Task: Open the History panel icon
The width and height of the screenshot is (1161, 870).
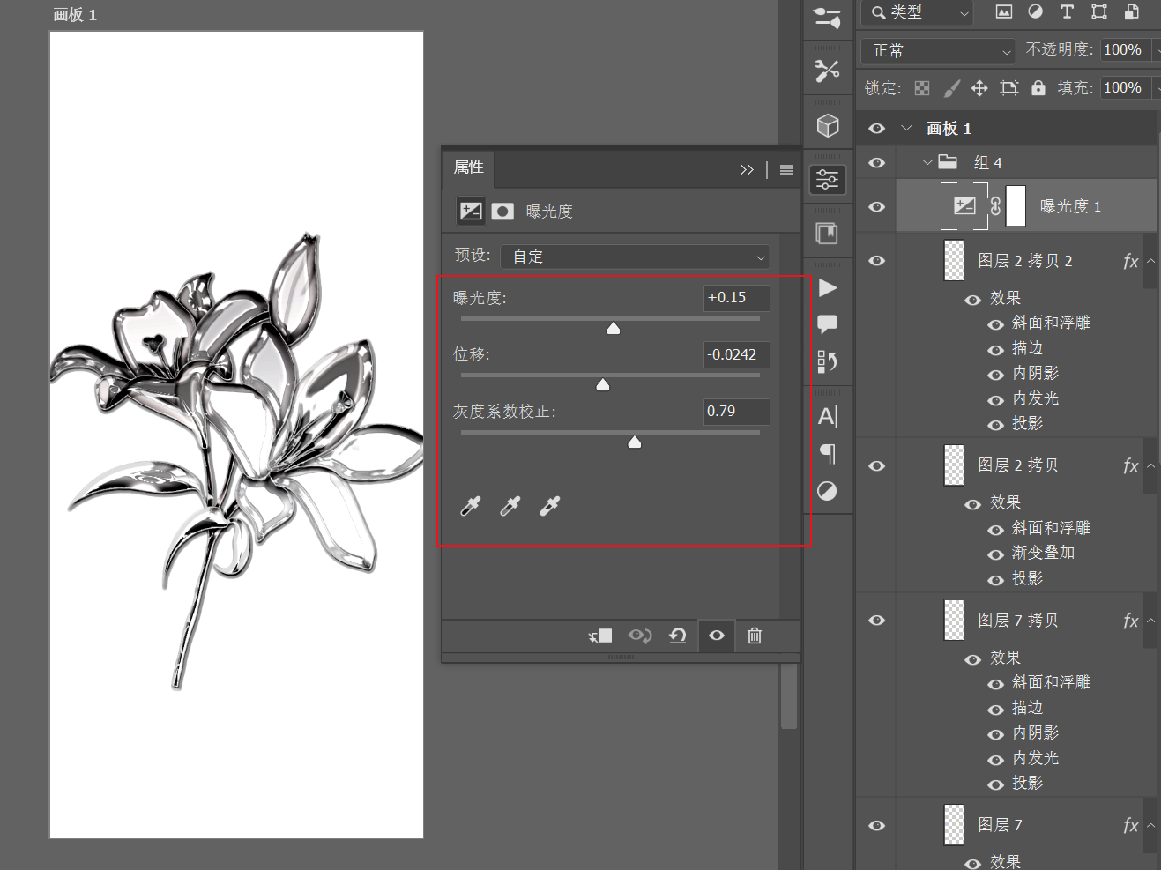Action: tap(827, 361)
